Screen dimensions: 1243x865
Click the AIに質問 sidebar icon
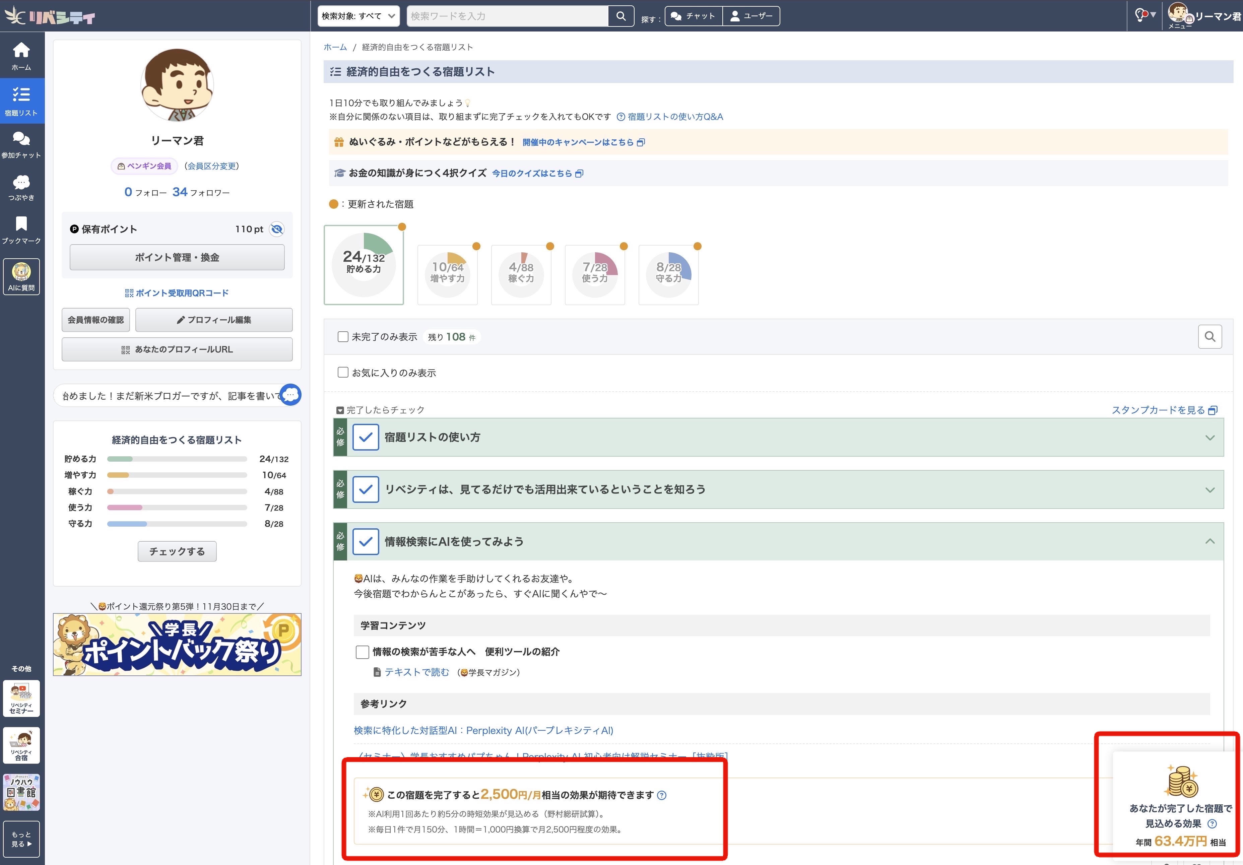coord(21,276)
